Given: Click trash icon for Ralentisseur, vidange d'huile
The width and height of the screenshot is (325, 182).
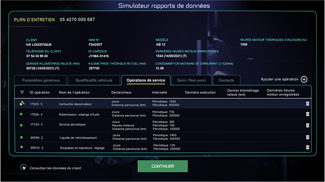Looking at the screenshot, I should click(307, 114).
